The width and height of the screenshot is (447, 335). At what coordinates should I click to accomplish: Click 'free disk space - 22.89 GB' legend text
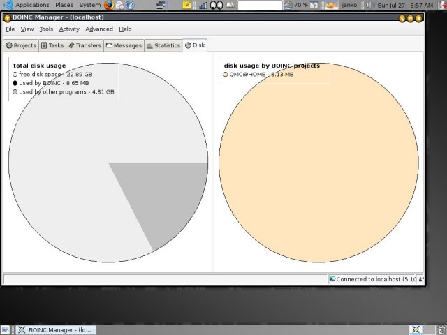(x=56, y=75)
